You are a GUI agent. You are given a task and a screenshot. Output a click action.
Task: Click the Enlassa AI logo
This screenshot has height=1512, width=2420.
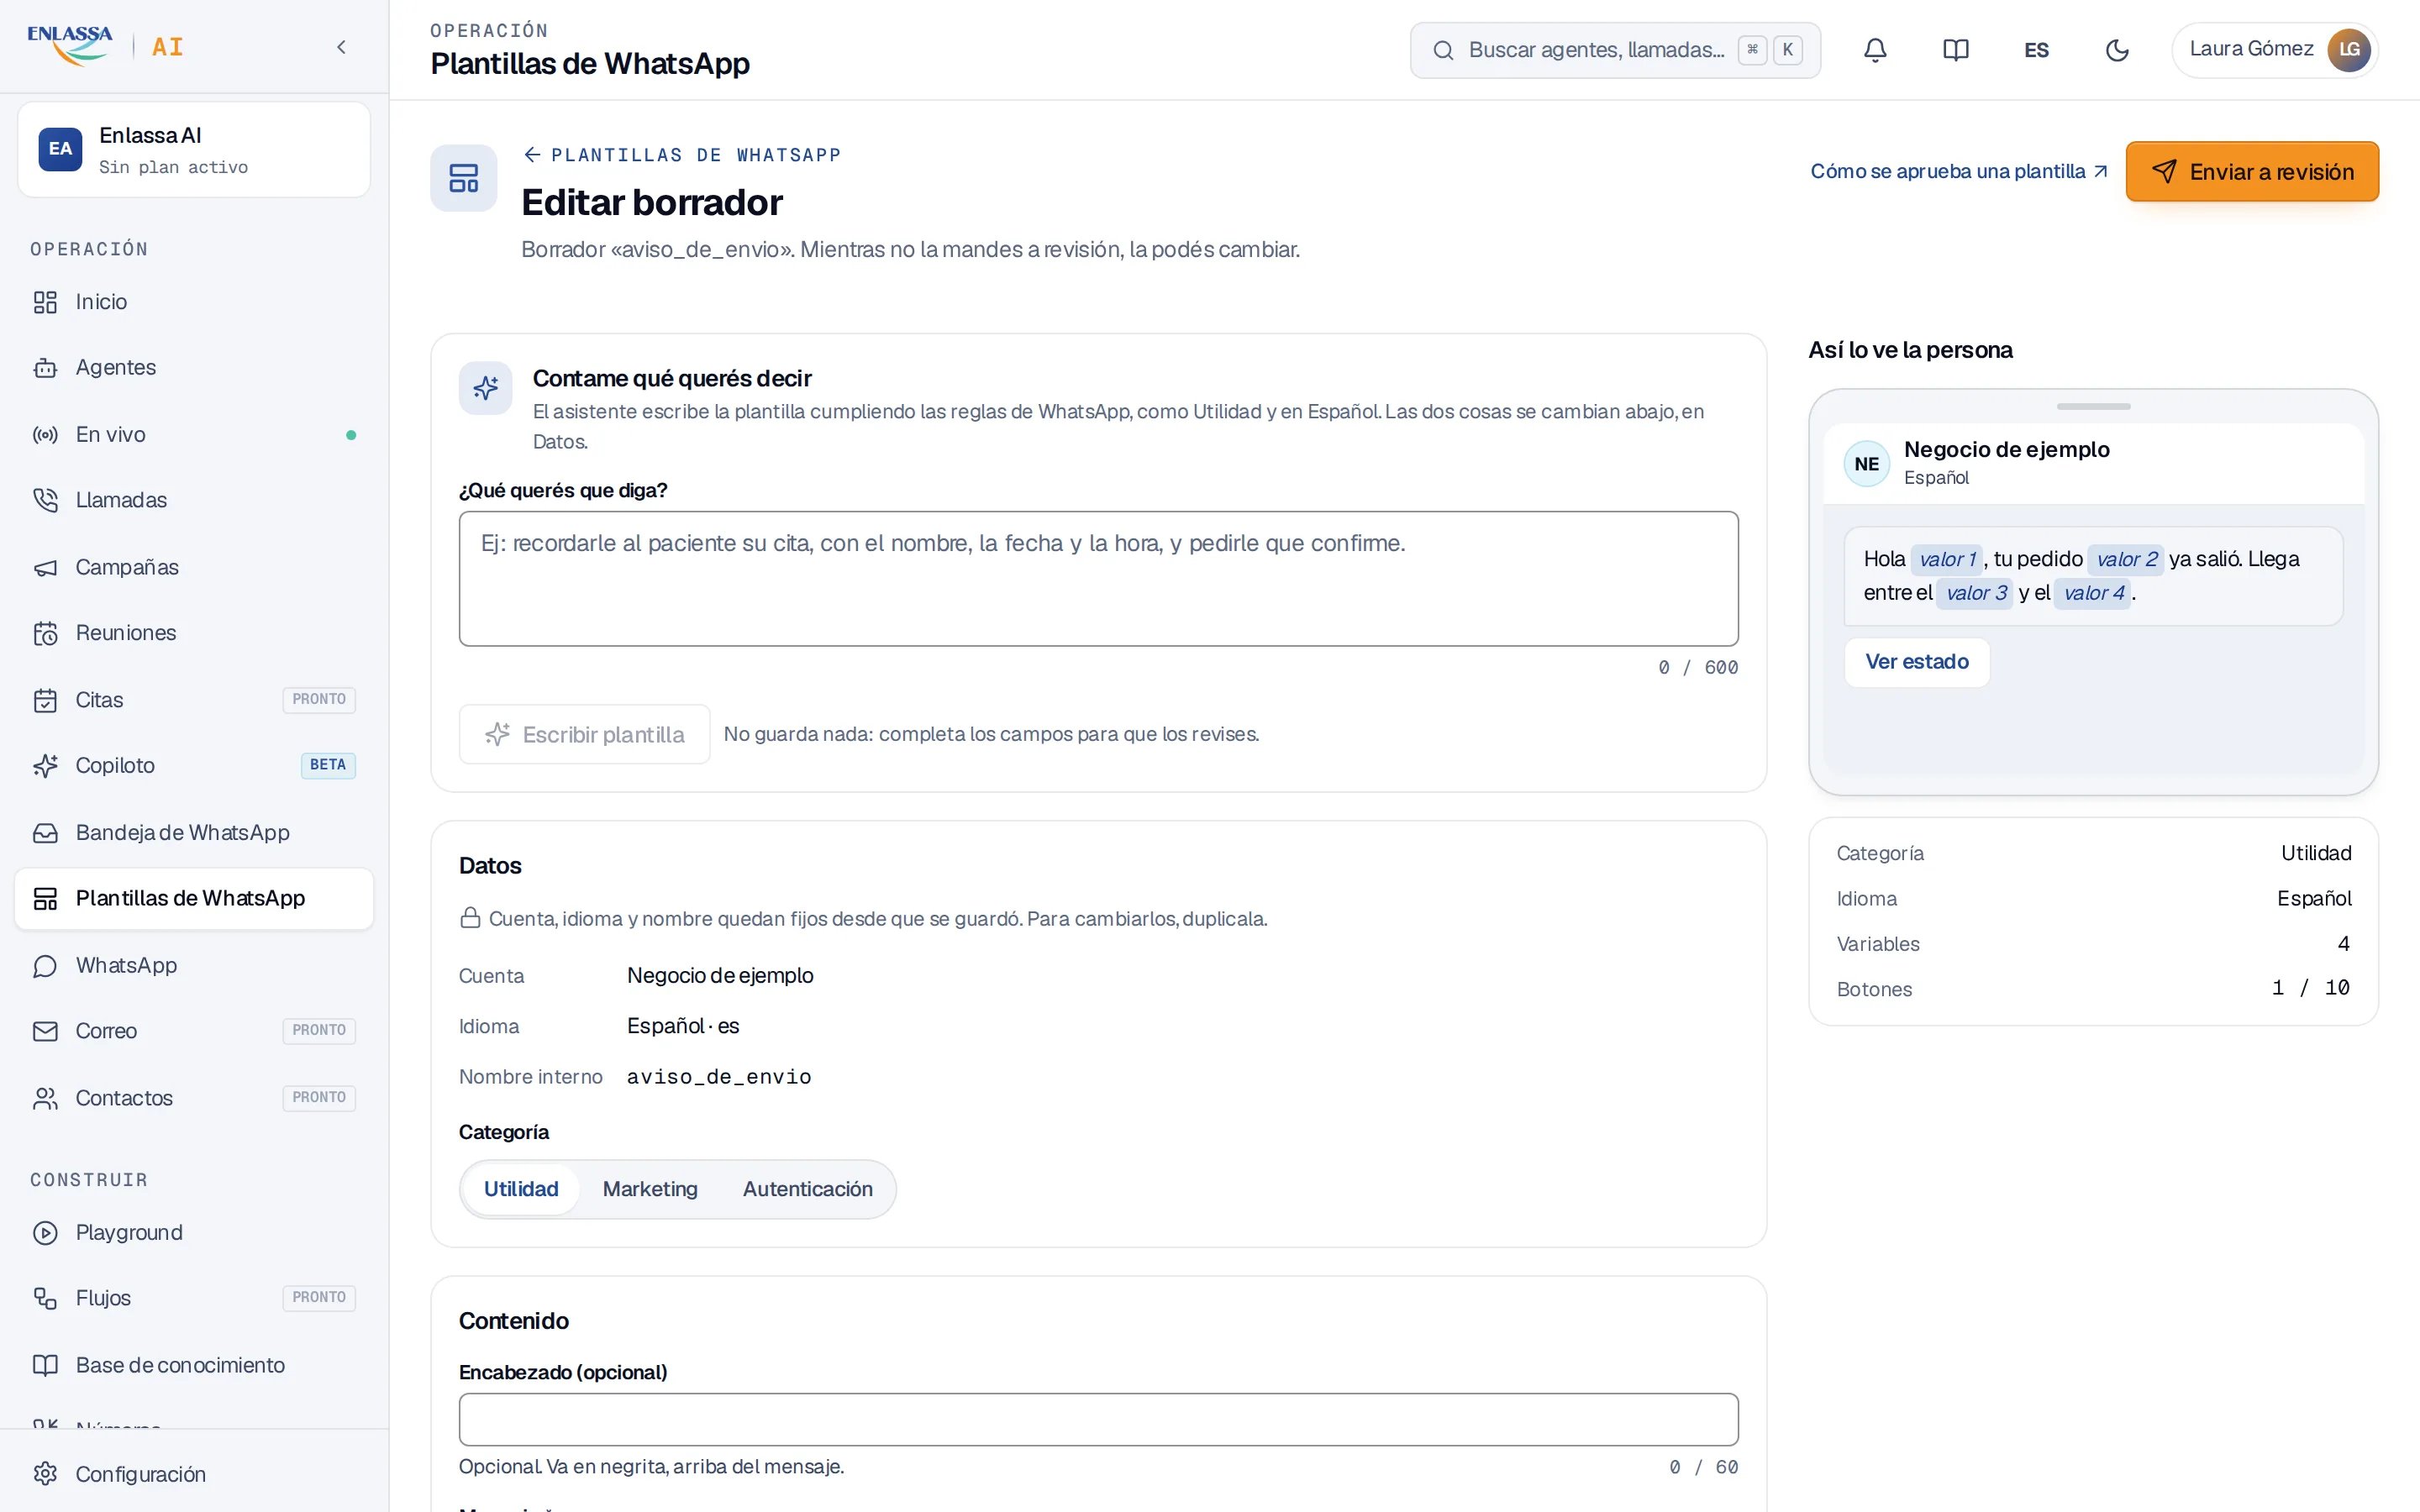(105, 46)
